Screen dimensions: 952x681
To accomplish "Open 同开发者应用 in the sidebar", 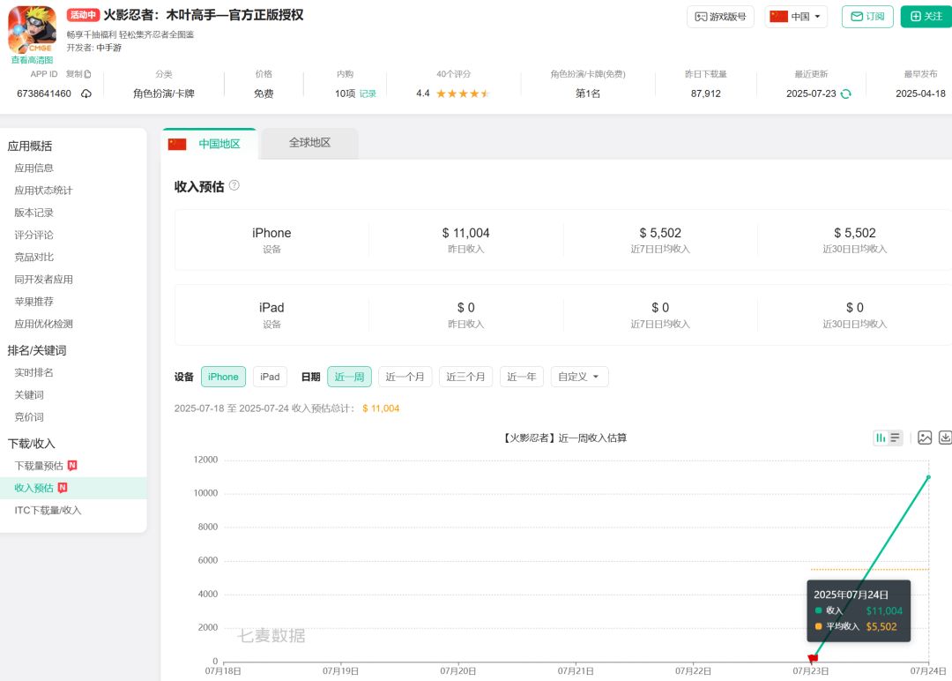I will [44, 280].
